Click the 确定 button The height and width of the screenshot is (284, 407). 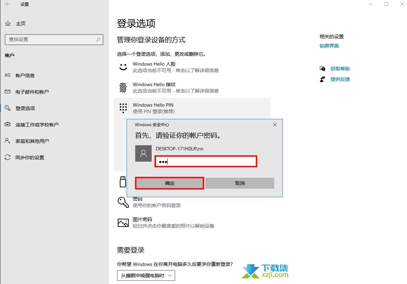coord(169,183)
